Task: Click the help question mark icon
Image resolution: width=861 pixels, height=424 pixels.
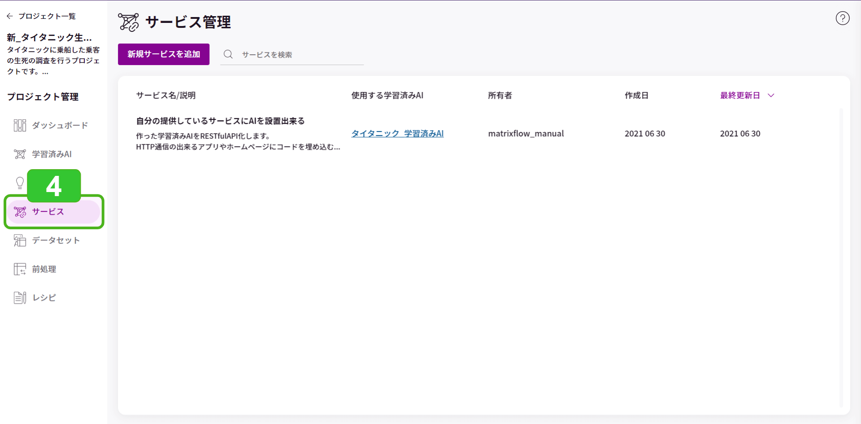Action: [842, 18]
